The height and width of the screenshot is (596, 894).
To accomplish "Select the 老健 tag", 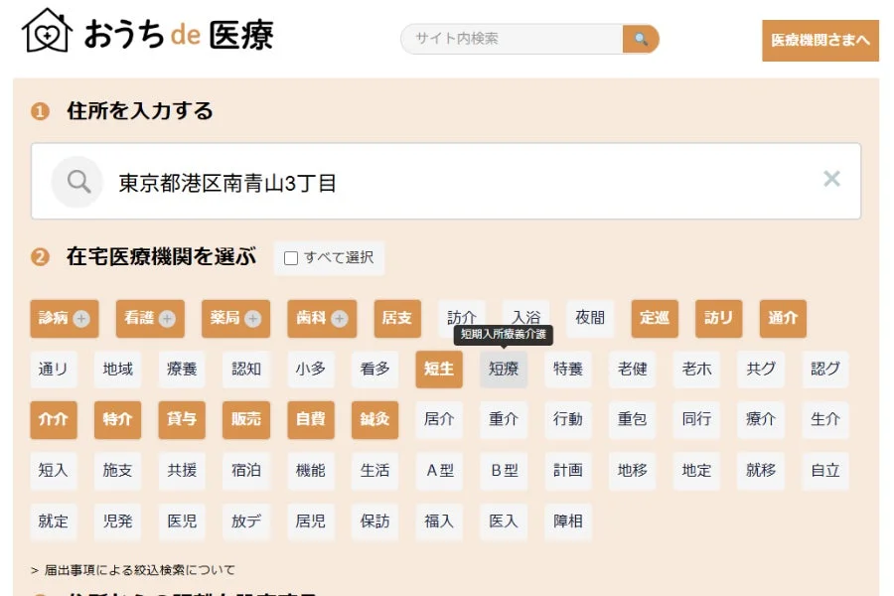I will click(x=633, y=369).
